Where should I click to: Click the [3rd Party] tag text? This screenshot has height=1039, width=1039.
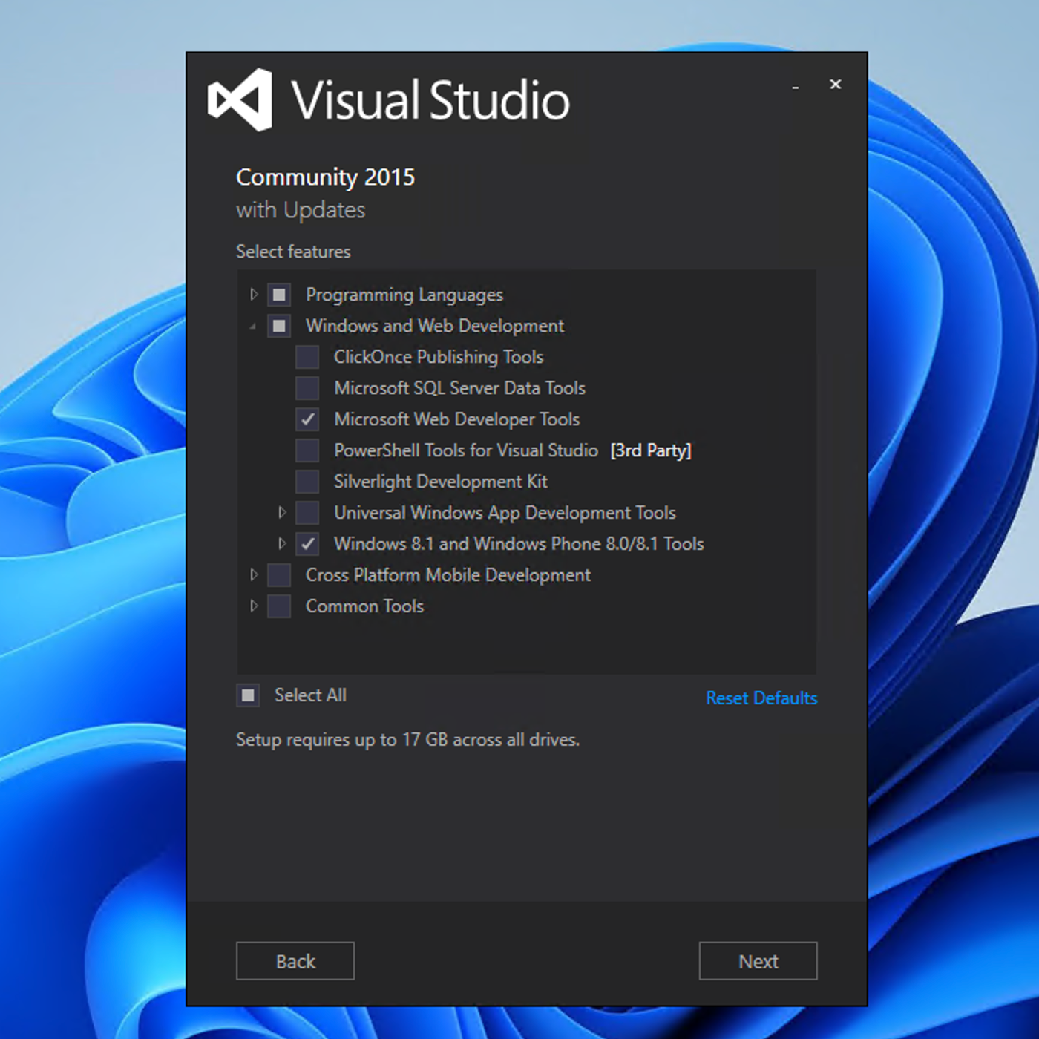[x=651, y=451]
